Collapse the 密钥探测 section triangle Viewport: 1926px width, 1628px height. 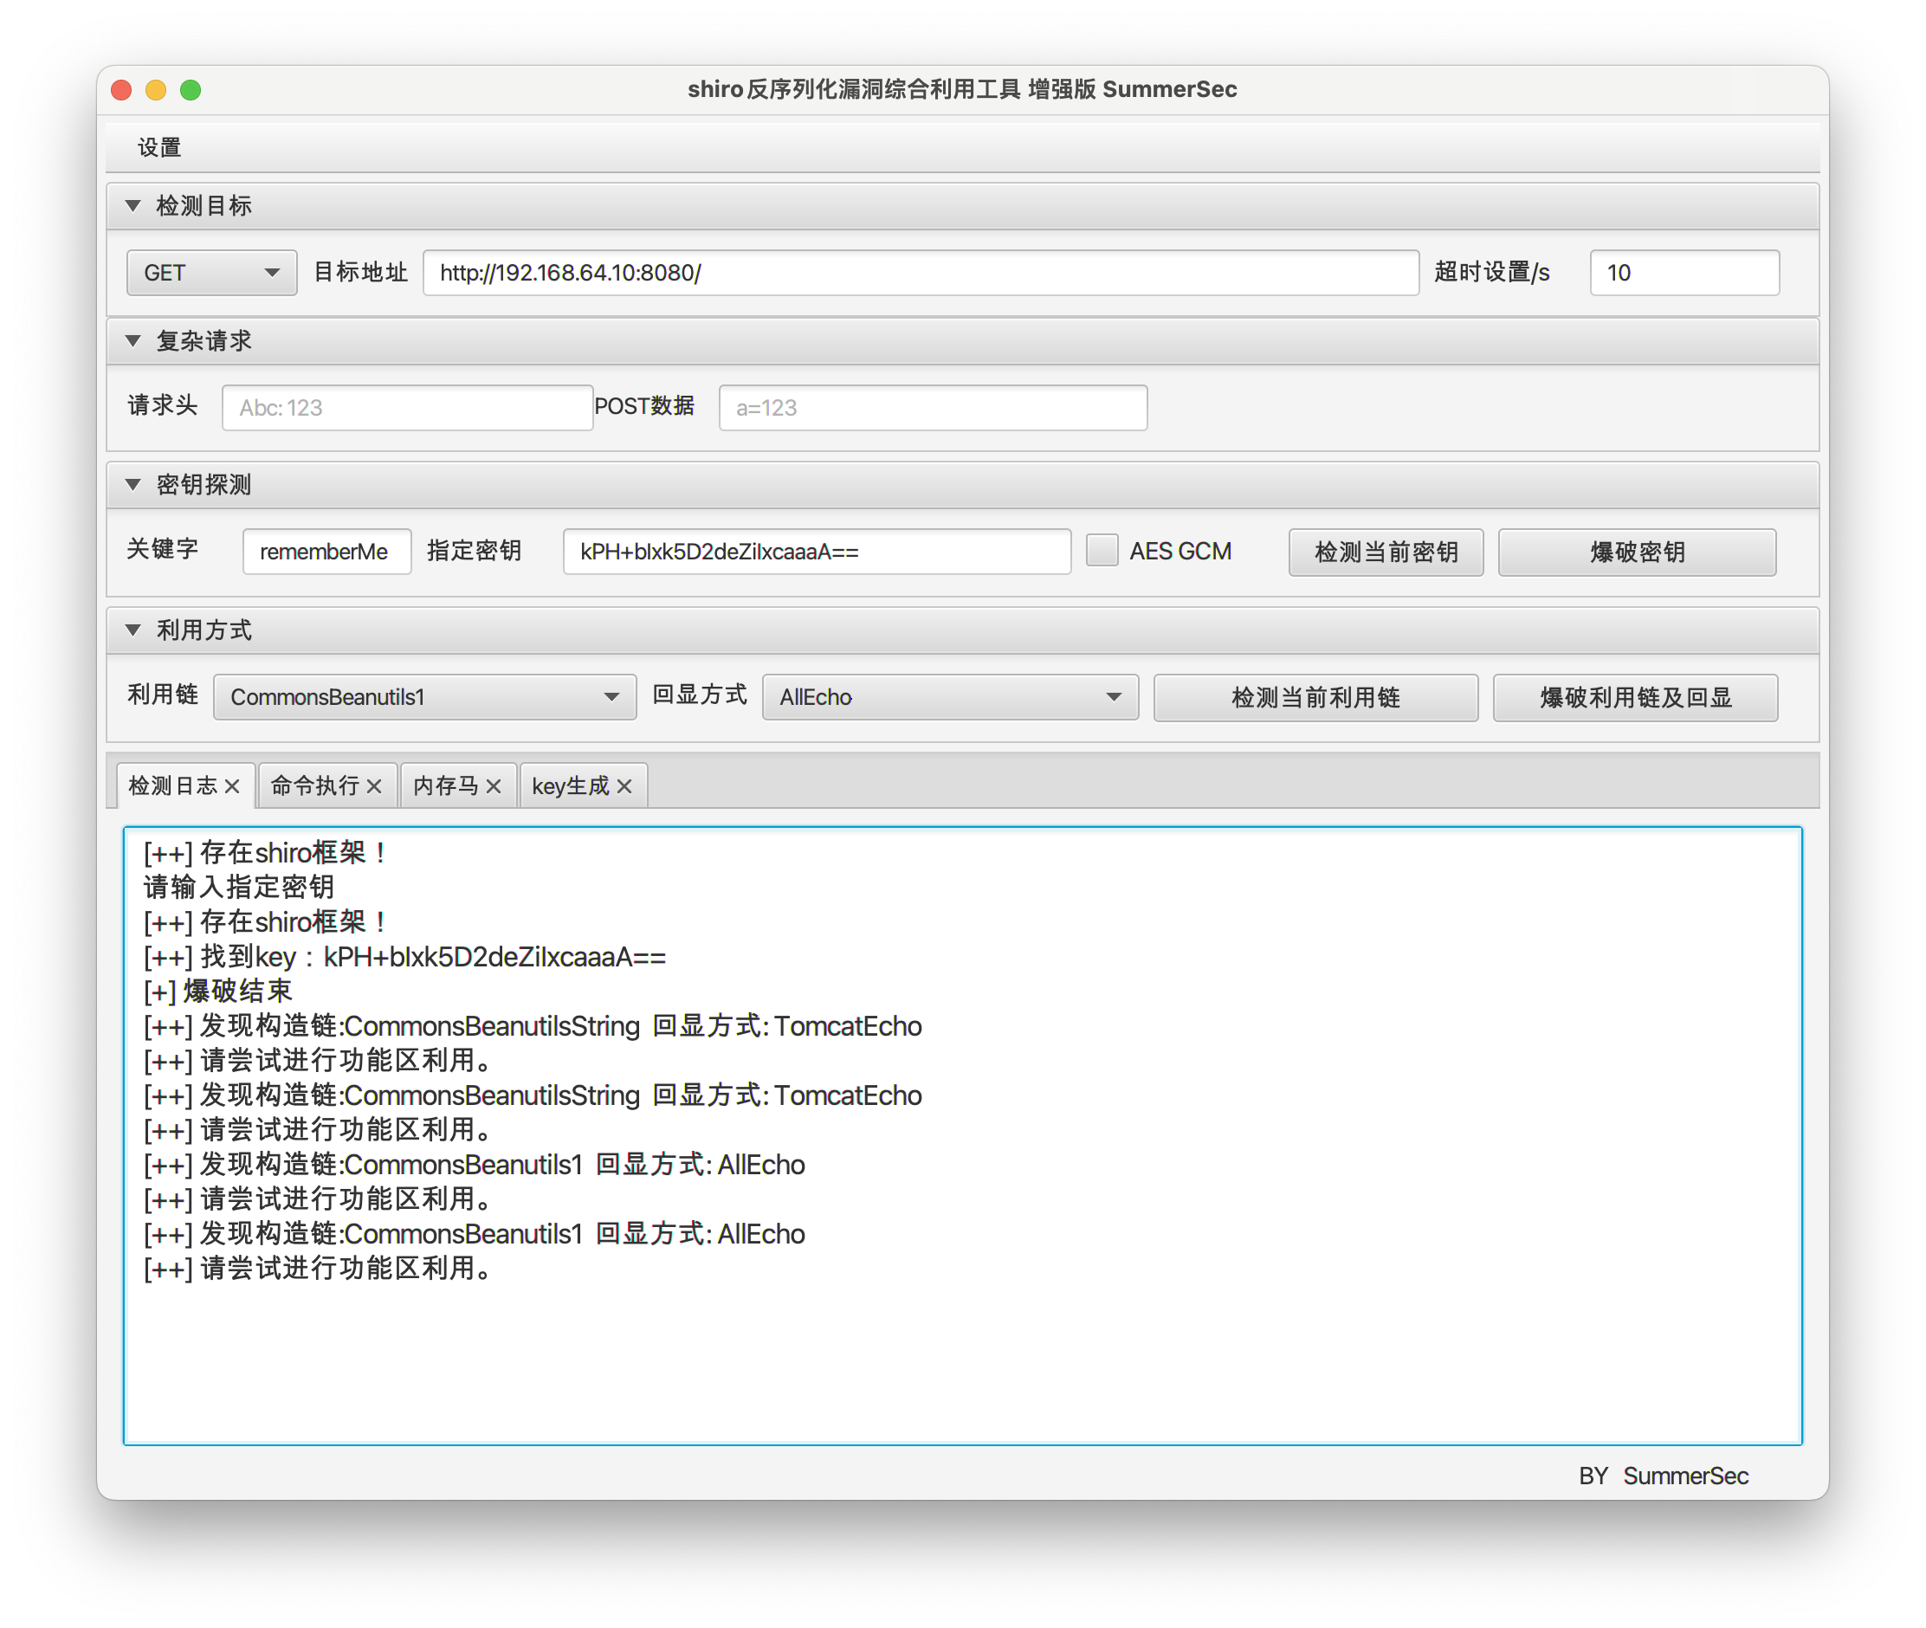tap(132, 485)
